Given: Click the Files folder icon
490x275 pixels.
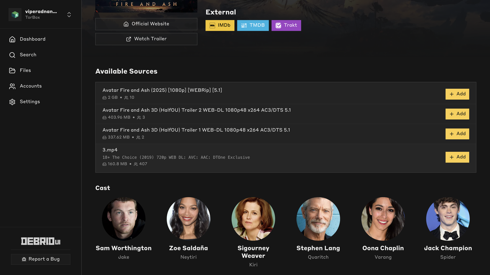Looking at the screenshot, I should tap(12, 70).
